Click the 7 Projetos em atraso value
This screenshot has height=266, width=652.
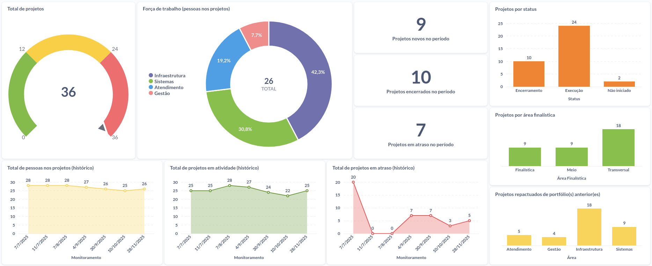[x=421, y=131]
